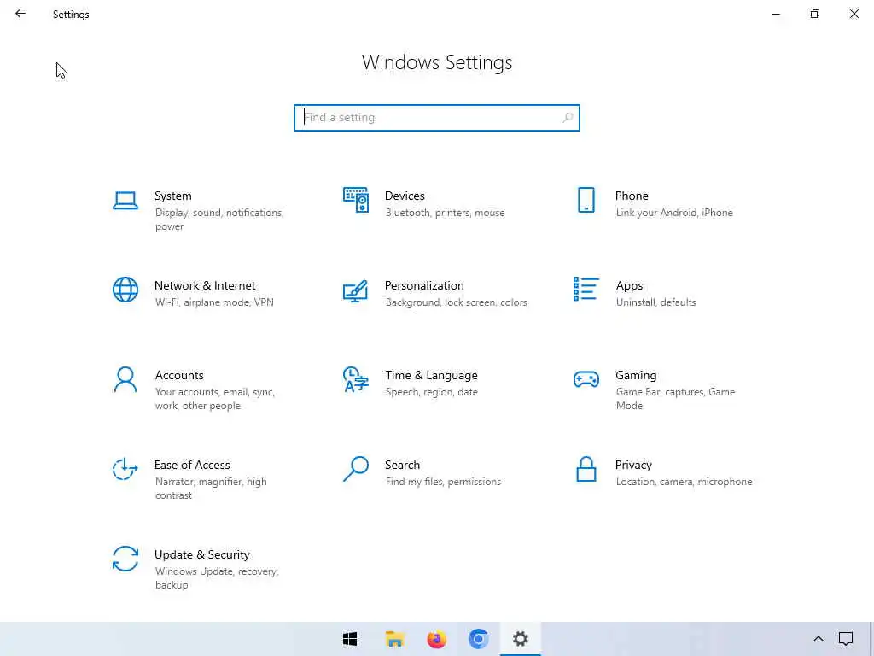
Task: Open the Windows Start button on the taskbar
Action: [x=350, y=639]
